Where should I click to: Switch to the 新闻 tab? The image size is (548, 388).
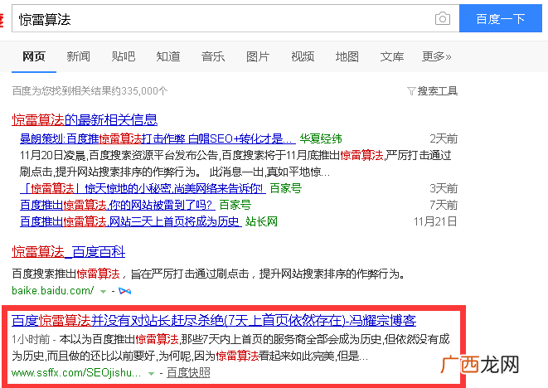click(78, 56)
